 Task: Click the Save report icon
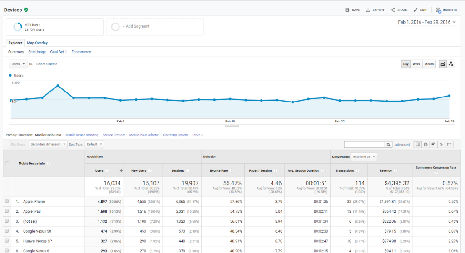point(347,10)
